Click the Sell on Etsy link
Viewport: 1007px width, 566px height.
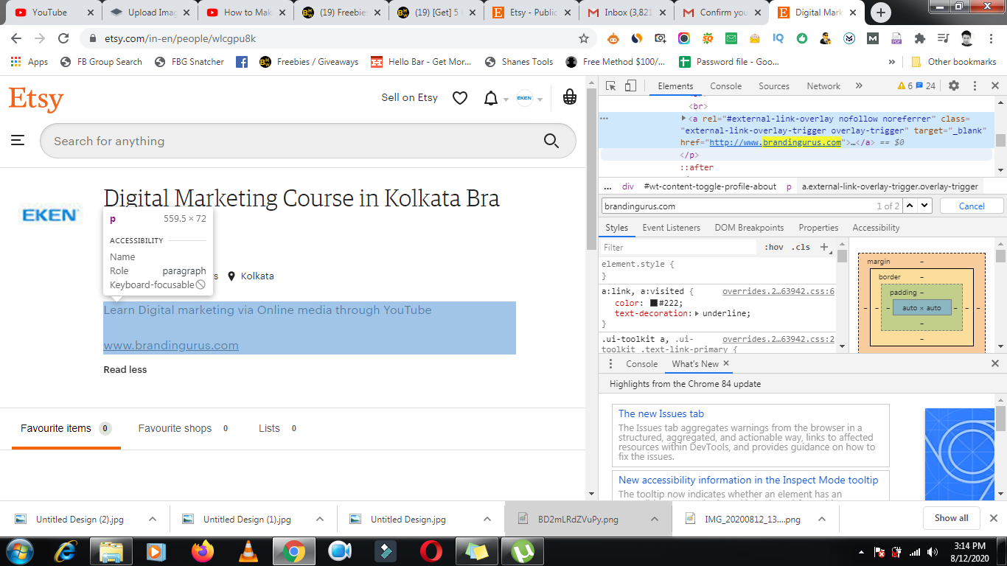pos(409,97)
